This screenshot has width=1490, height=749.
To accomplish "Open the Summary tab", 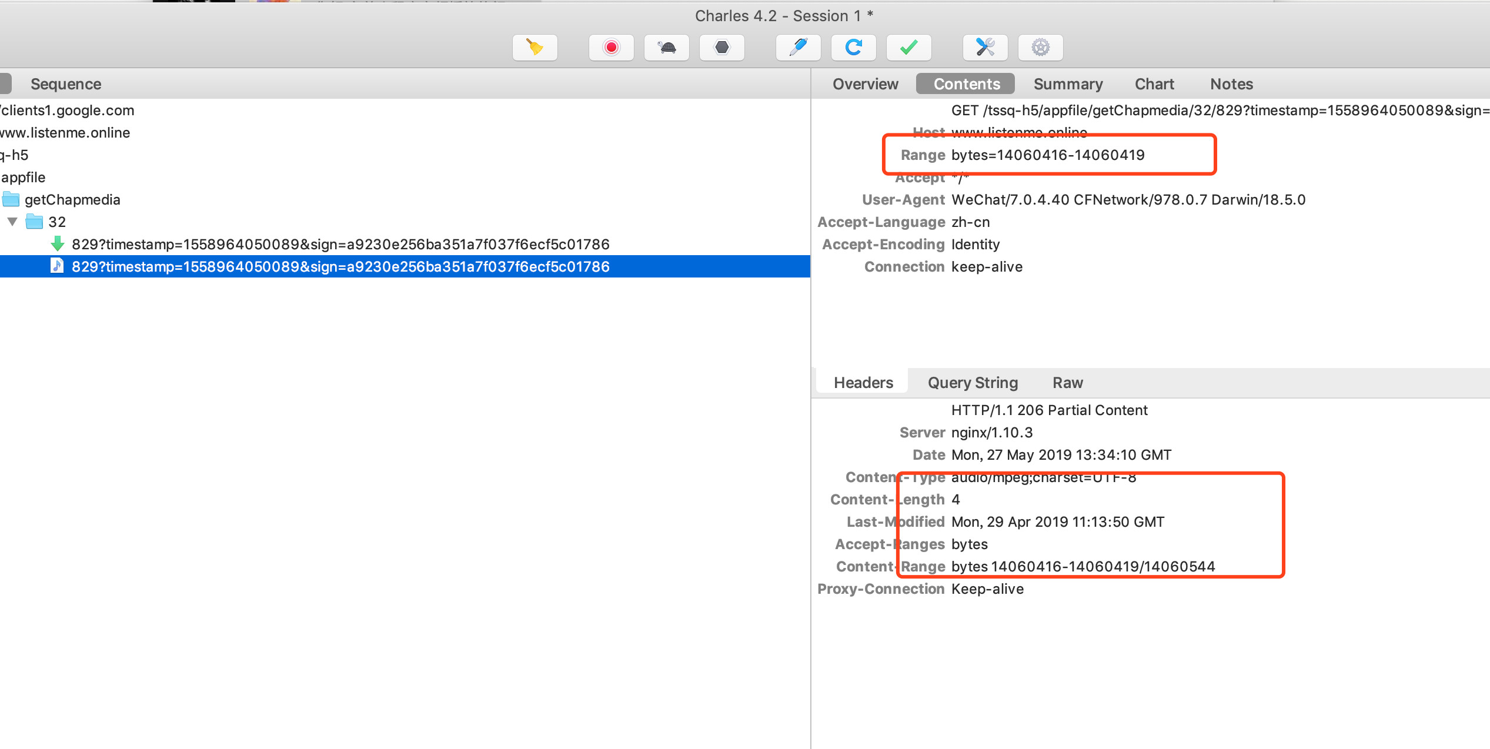I will [1068, 84].
